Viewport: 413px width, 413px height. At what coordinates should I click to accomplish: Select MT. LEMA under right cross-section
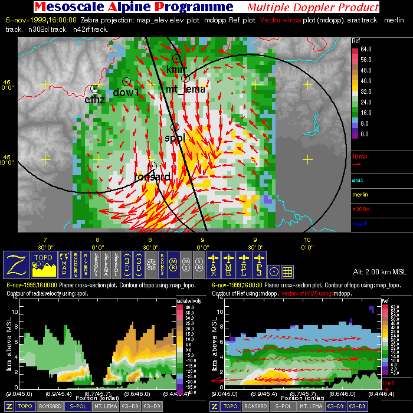(311, 407)
